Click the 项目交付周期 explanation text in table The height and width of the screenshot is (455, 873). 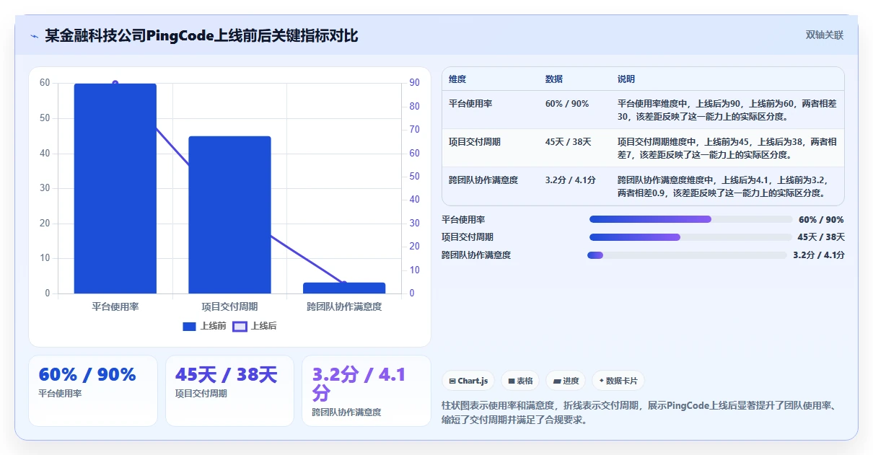coord(727,148)
